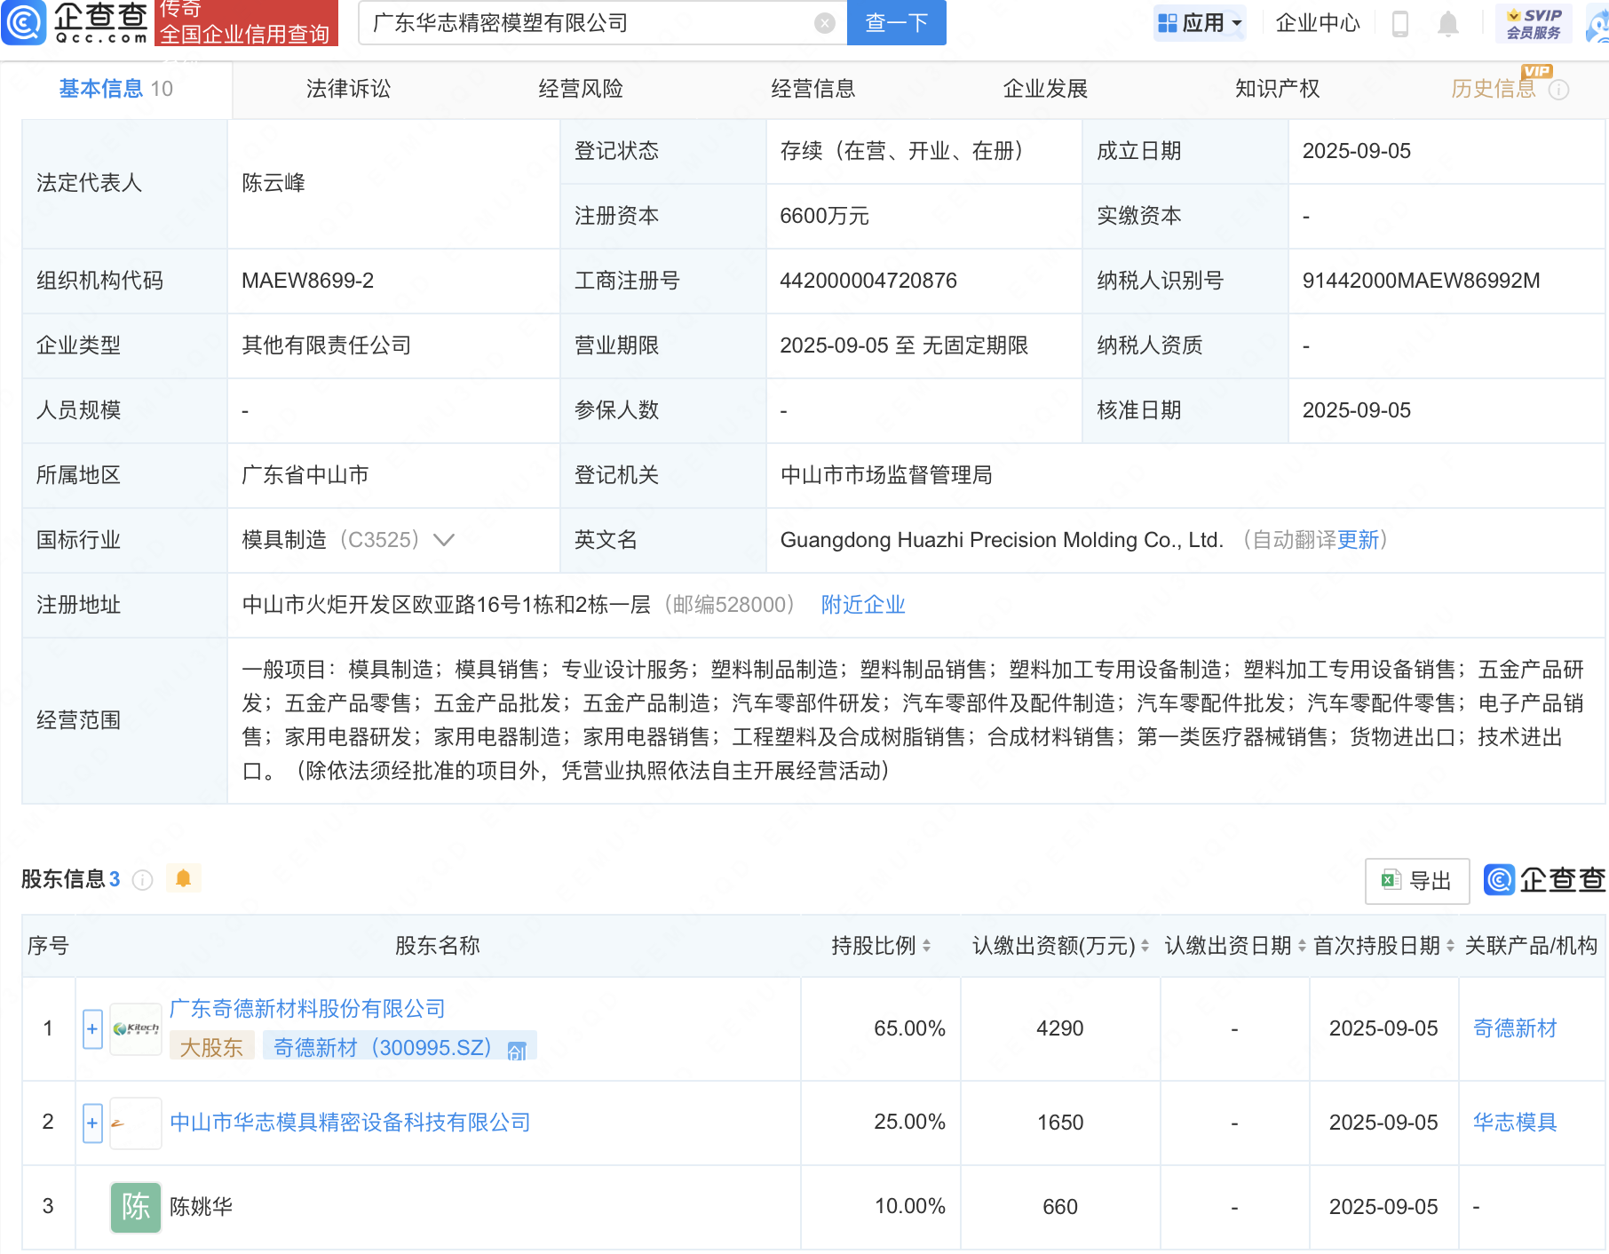The width and height of the screenshot is (1609, 1254).
Task: Sort by 持股比例 column
Action: [x=926, y=946]
